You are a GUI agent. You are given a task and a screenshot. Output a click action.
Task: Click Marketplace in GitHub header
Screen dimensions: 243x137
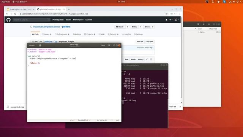click(x=78, y=20)
